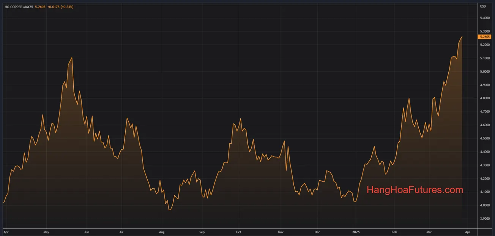Click the Aug label on time axis
This screenshot has height=236, width=495.
tap(161, 232)
